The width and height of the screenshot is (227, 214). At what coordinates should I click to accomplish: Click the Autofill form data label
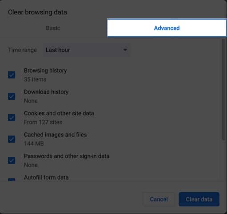[x=46, y=177]
